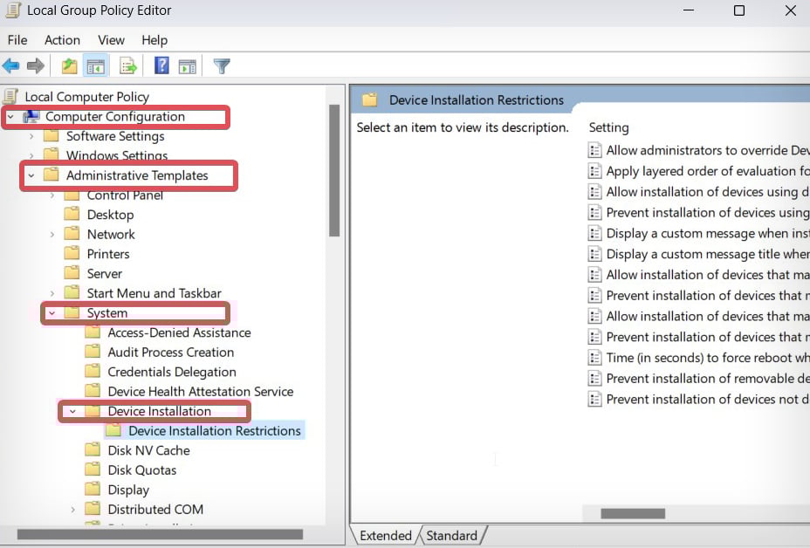810x548 pixels.
Task: Expand the Distributed COM folder chevron
Action: point(73,510)
